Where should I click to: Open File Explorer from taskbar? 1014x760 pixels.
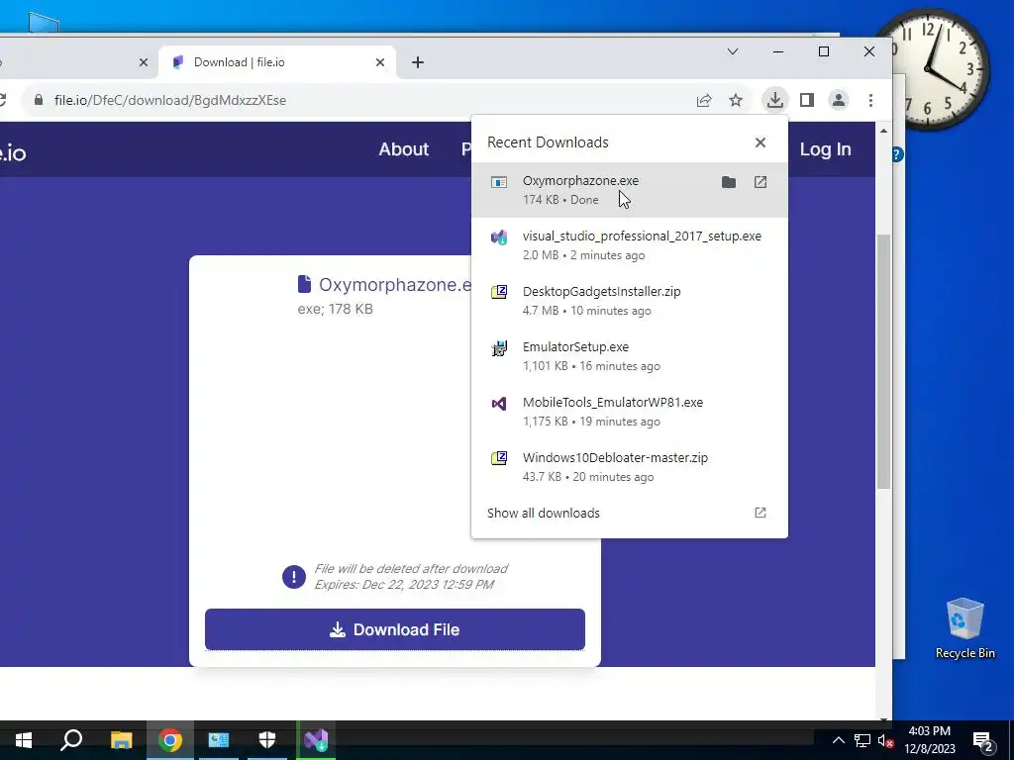pyautogui.click(x=121, y=740)
